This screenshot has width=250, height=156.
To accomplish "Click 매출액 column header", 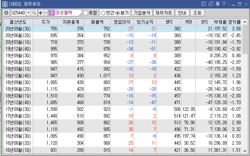I will coord(97,22).
